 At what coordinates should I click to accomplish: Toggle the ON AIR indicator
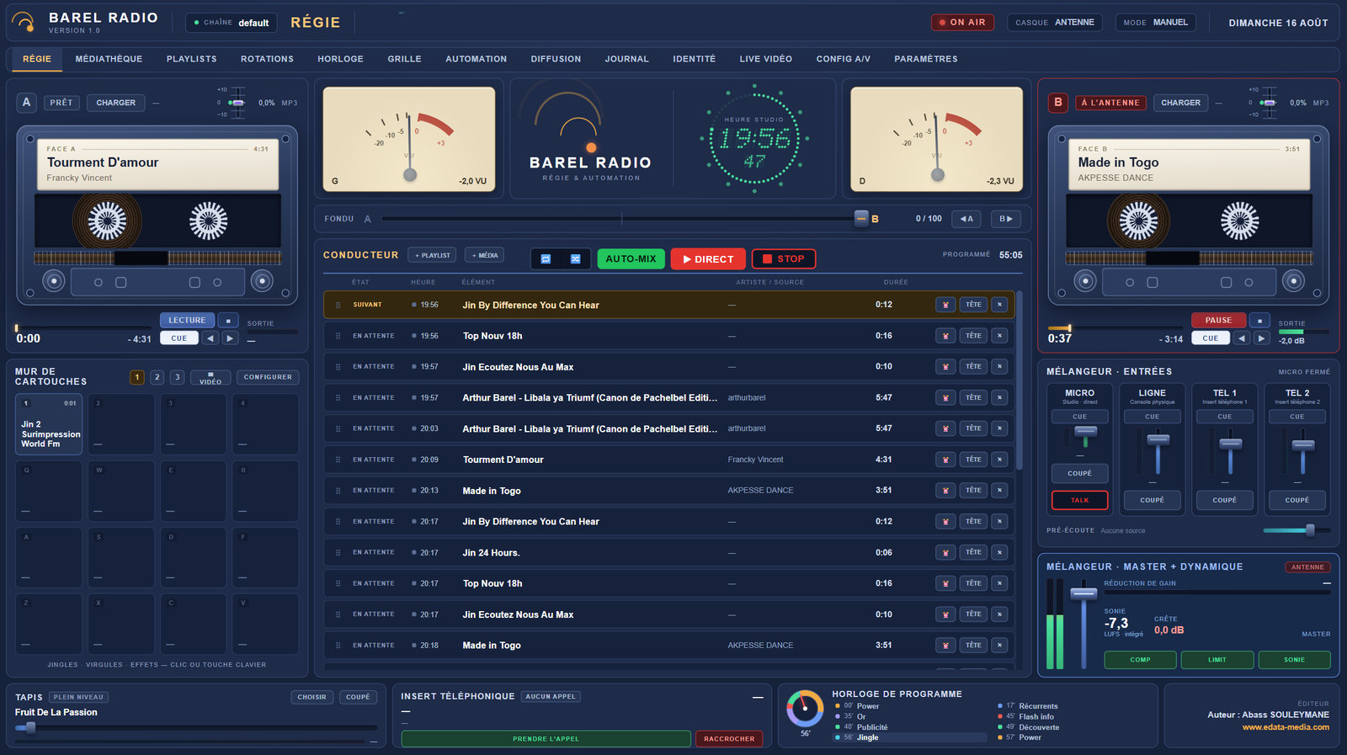coord(962,23)
